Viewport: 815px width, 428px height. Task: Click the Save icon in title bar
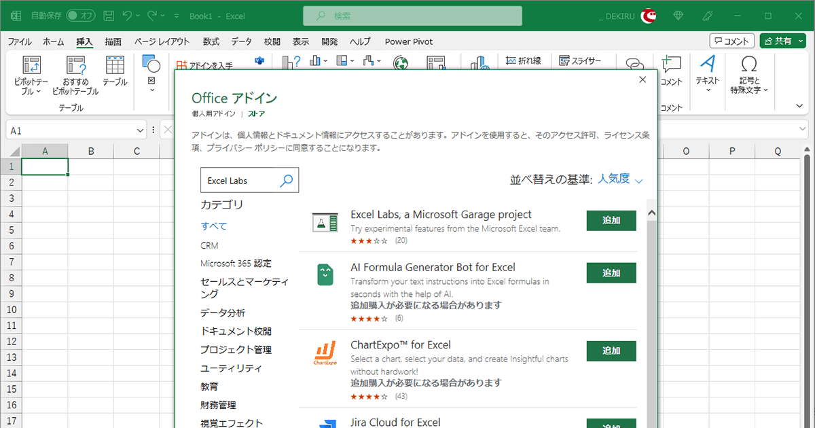click(109, 15)
